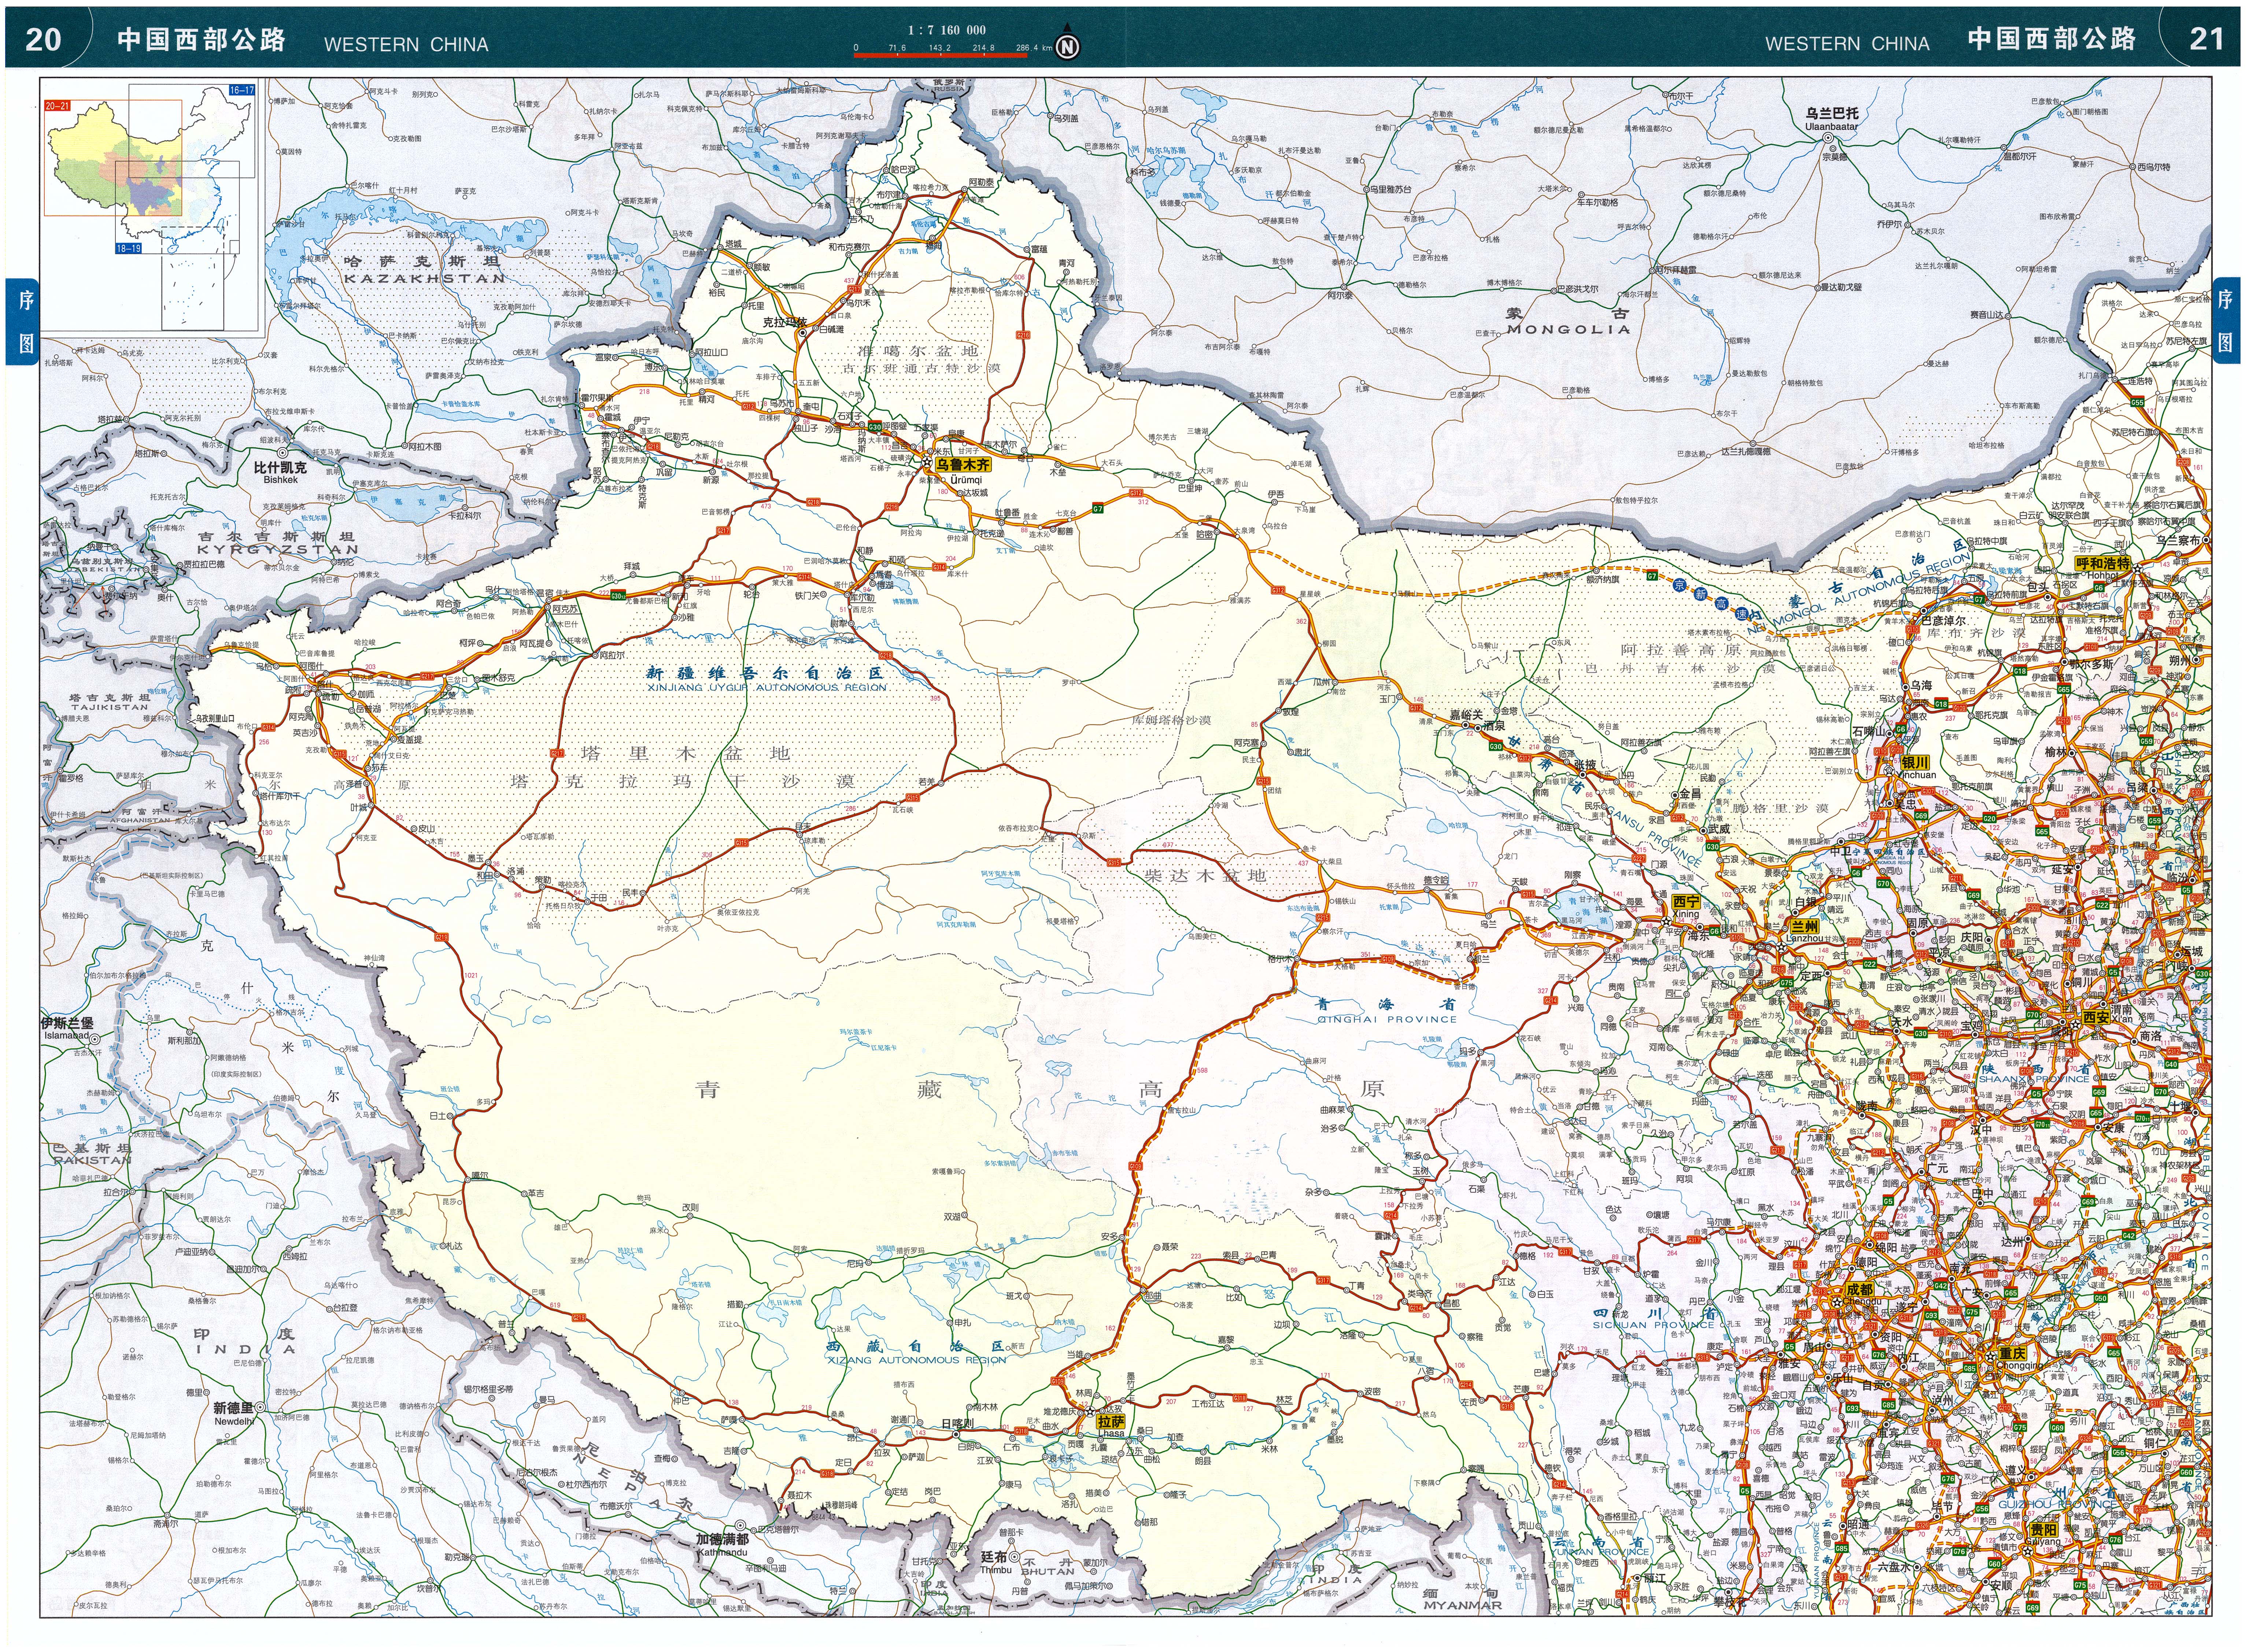The width and height of the screenshot is (2246, 1652).
Task: Click the 20-21 page label in inset
Action: (x=58, y=105)
